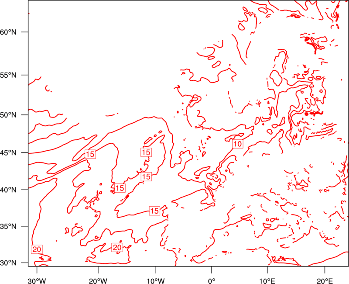Click the 40°N latitude axis label
The image size is (349, 284).
click(x=8, y=190)
